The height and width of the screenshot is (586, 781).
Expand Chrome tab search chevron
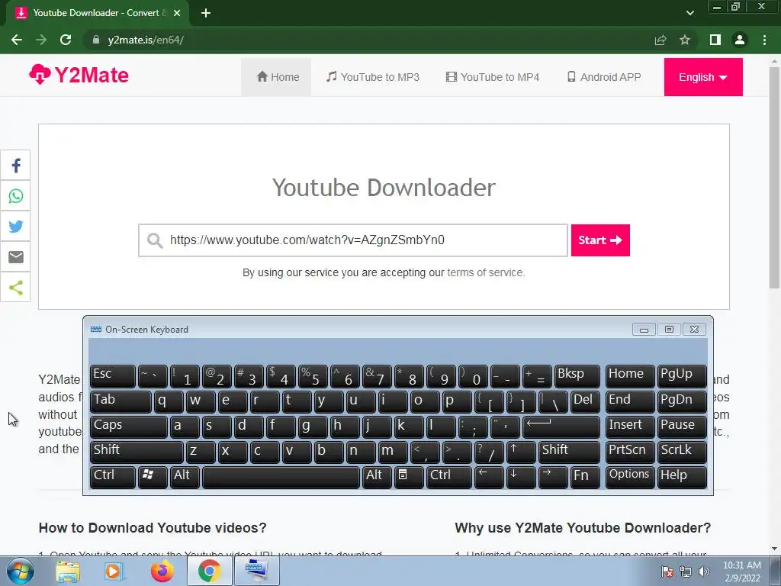689,13
